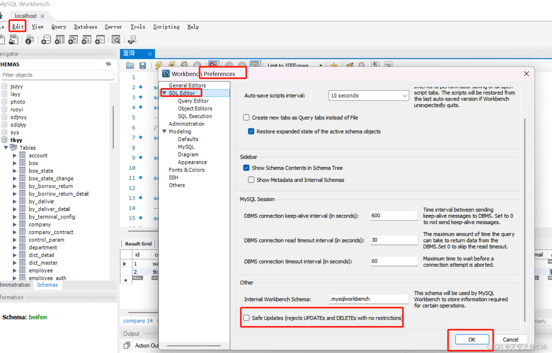Select General Editors in preferences tree
The image size is (552, 353).
pyautogui.click(x=187, y=85)
